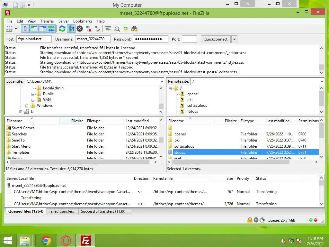Open the Edit menu
The height and width of the screenshot is (247, 329).
click(20, 21)
